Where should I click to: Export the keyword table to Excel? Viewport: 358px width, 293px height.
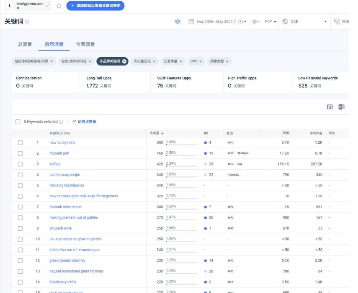[x=341, y=107]
